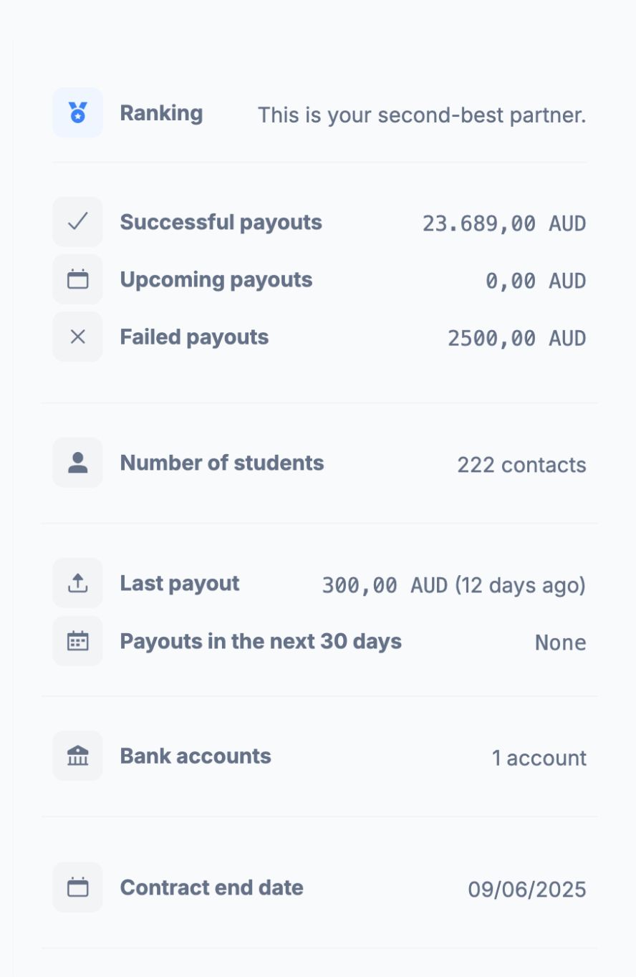Click the Contract end date calendar icon

point(77,887)
